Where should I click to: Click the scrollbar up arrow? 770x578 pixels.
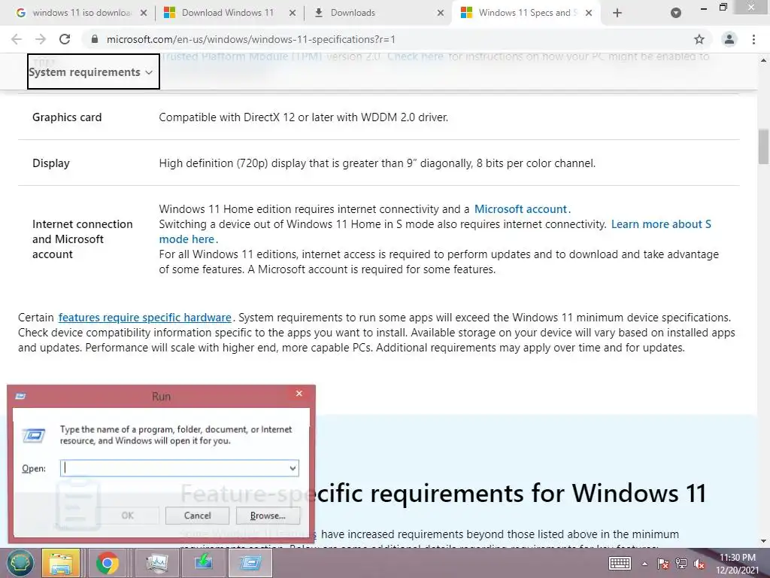click(x=763, y=60)
